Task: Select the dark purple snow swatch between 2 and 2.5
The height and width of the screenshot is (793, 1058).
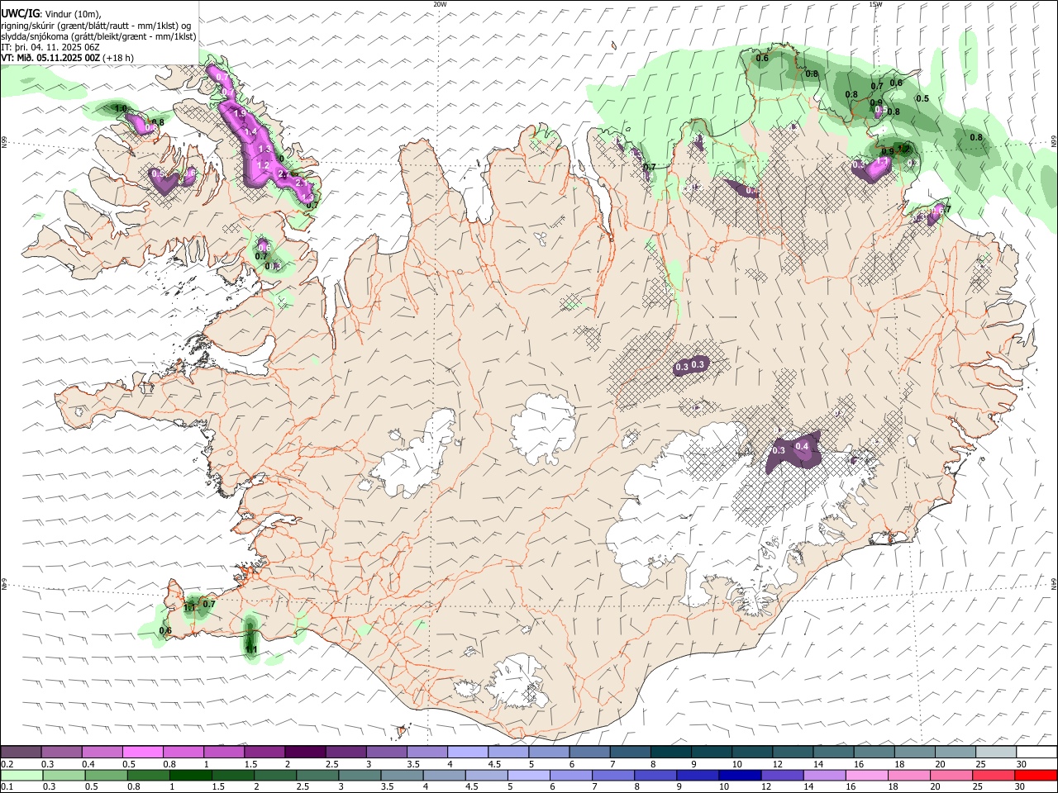Action: click(x=305, y=753)
